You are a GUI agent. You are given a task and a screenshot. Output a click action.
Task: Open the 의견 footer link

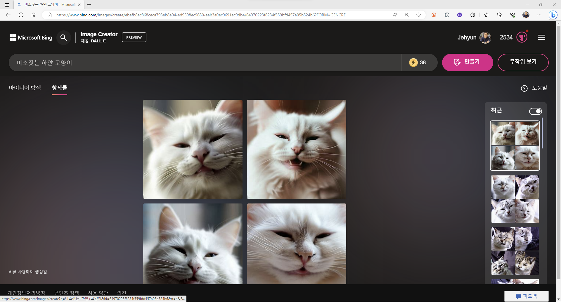(x=122, y=293)
